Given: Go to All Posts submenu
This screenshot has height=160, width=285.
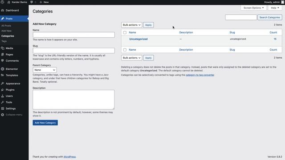Looking at the screenshot, I should coord(6,26).
